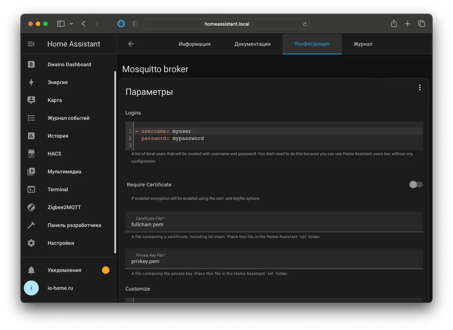Switch to the Документация tab
Viewport: 453px width, 330px height.
(252, 44)
